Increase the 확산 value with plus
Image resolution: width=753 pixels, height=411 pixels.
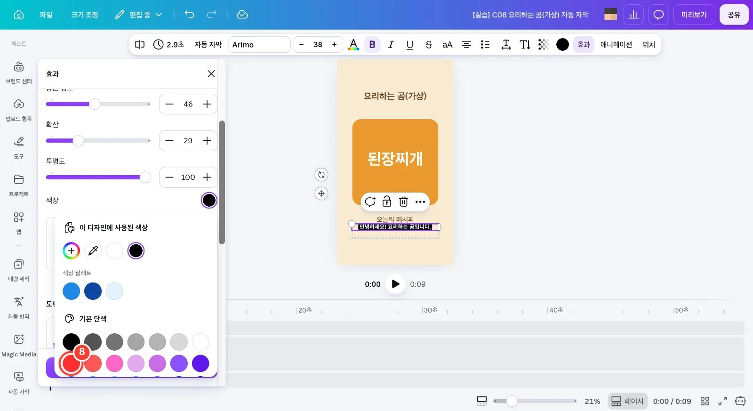[x=207, y=141]
